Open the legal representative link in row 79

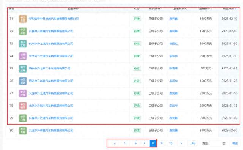click(174, 118)
